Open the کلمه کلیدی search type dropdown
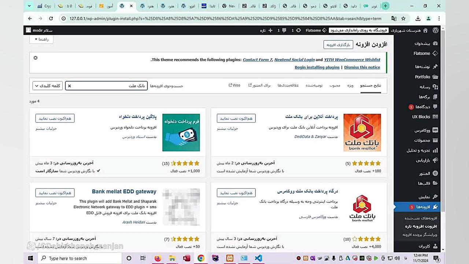This screenshot has width=469, height=264. point(48,85)
